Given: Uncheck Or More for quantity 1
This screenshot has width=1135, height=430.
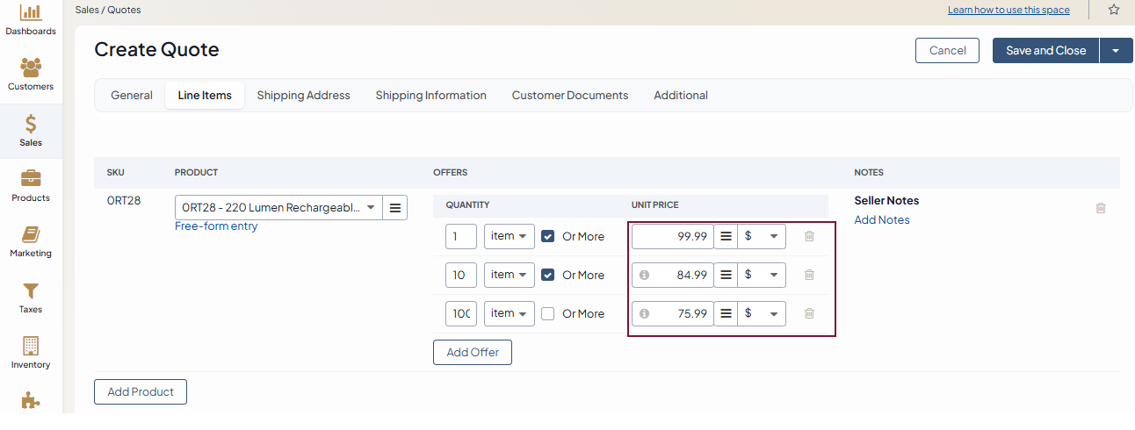Looking at the screenshot, I should 548,236.
